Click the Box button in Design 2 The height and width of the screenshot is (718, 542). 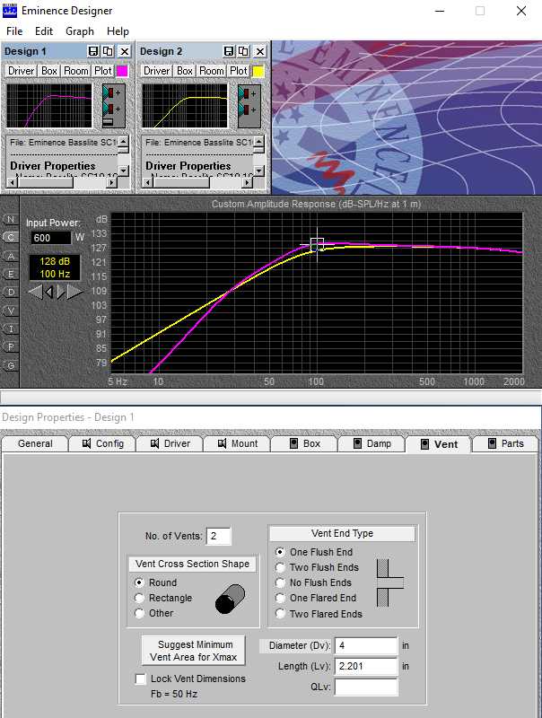[x=185, y=71]
